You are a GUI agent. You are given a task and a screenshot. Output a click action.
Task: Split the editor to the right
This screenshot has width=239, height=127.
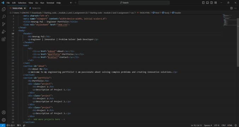pos(231,8)
